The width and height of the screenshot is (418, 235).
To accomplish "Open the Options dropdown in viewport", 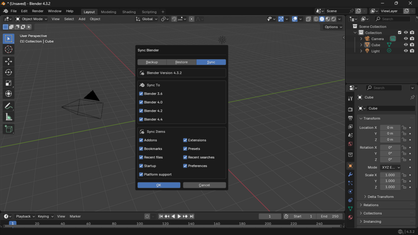I will click(333, 27).
